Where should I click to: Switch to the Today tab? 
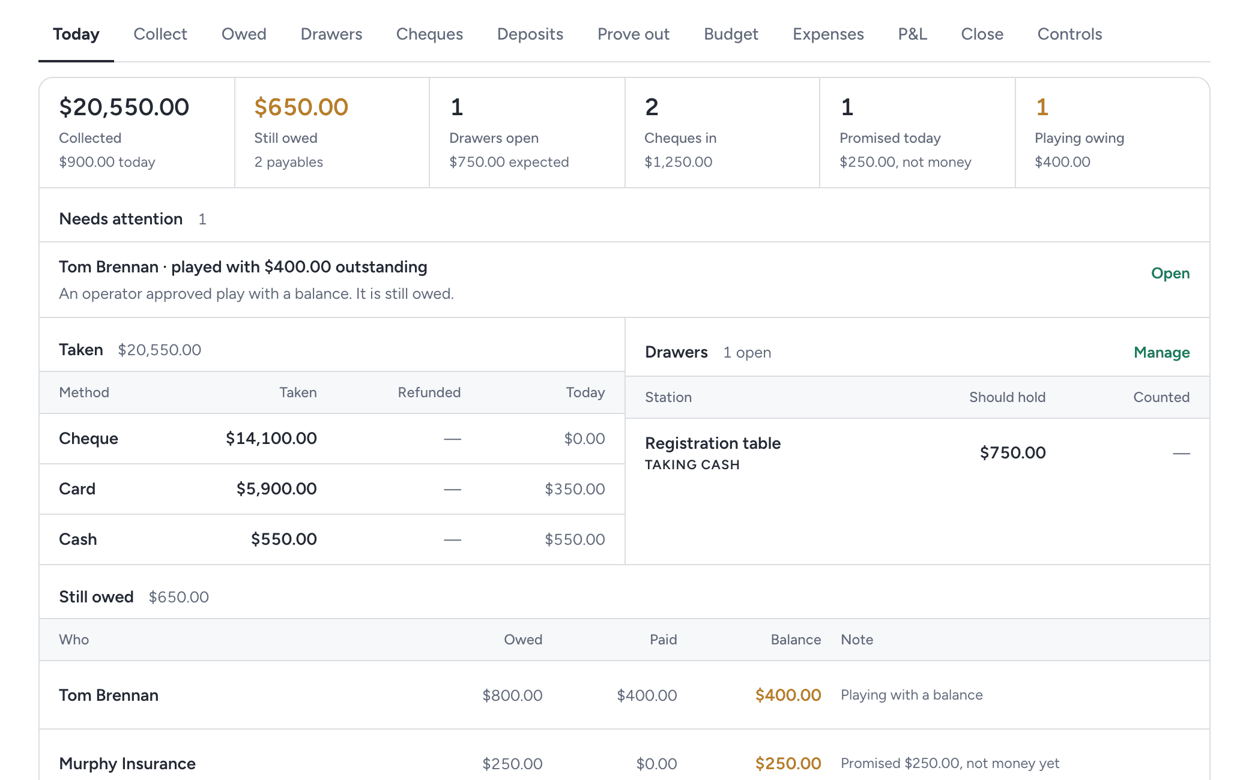tap(76, 34)
